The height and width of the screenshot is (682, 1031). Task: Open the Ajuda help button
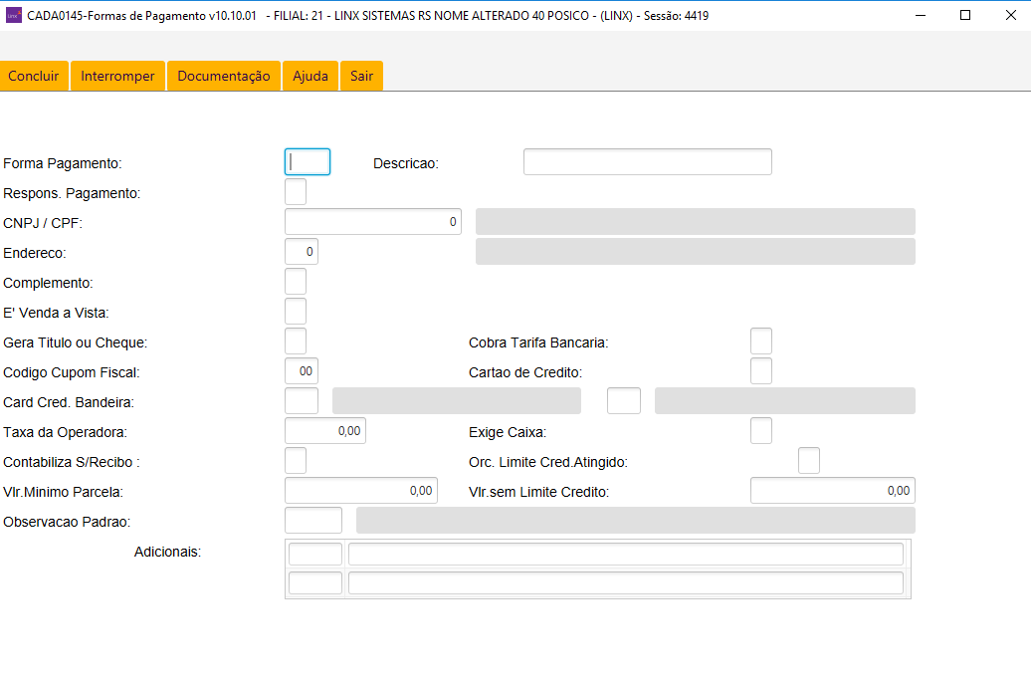(x=310, y=76)
